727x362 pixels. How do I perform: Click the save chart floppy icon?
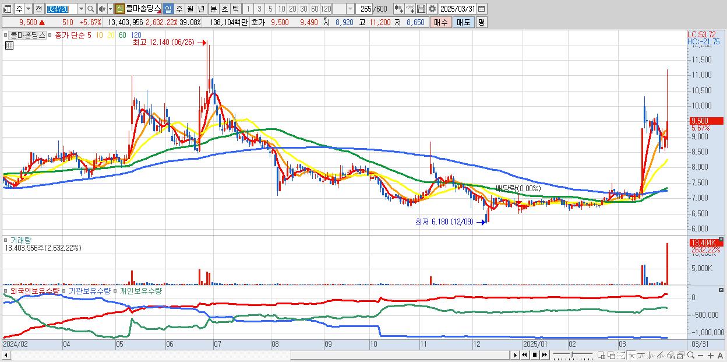click(421, 9)
